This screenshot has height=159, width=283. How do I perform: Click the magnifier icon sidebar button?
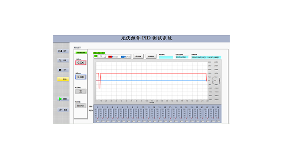pyautogui.click(x=63, y=61)
